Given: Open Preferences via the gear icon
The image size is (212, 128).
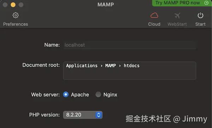Looking at the screenshot, I should 16,15.
